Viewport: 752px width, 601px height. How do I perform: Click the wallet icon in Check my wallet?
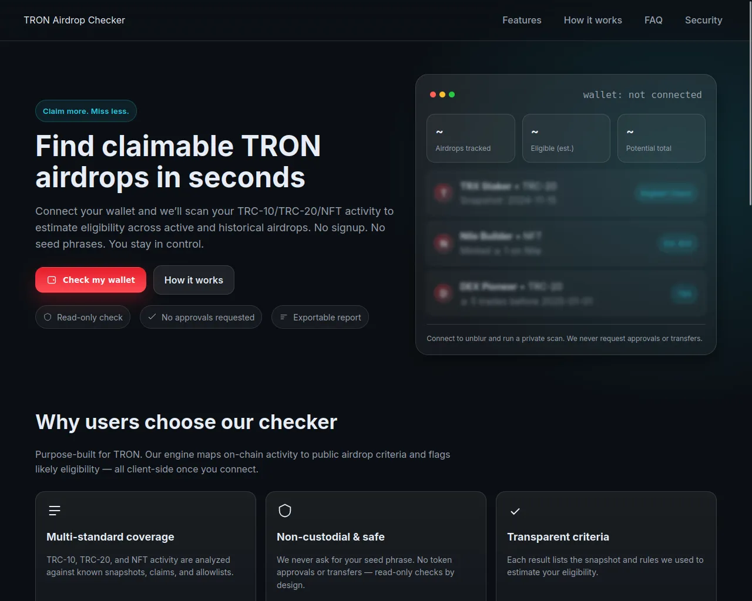52,280
